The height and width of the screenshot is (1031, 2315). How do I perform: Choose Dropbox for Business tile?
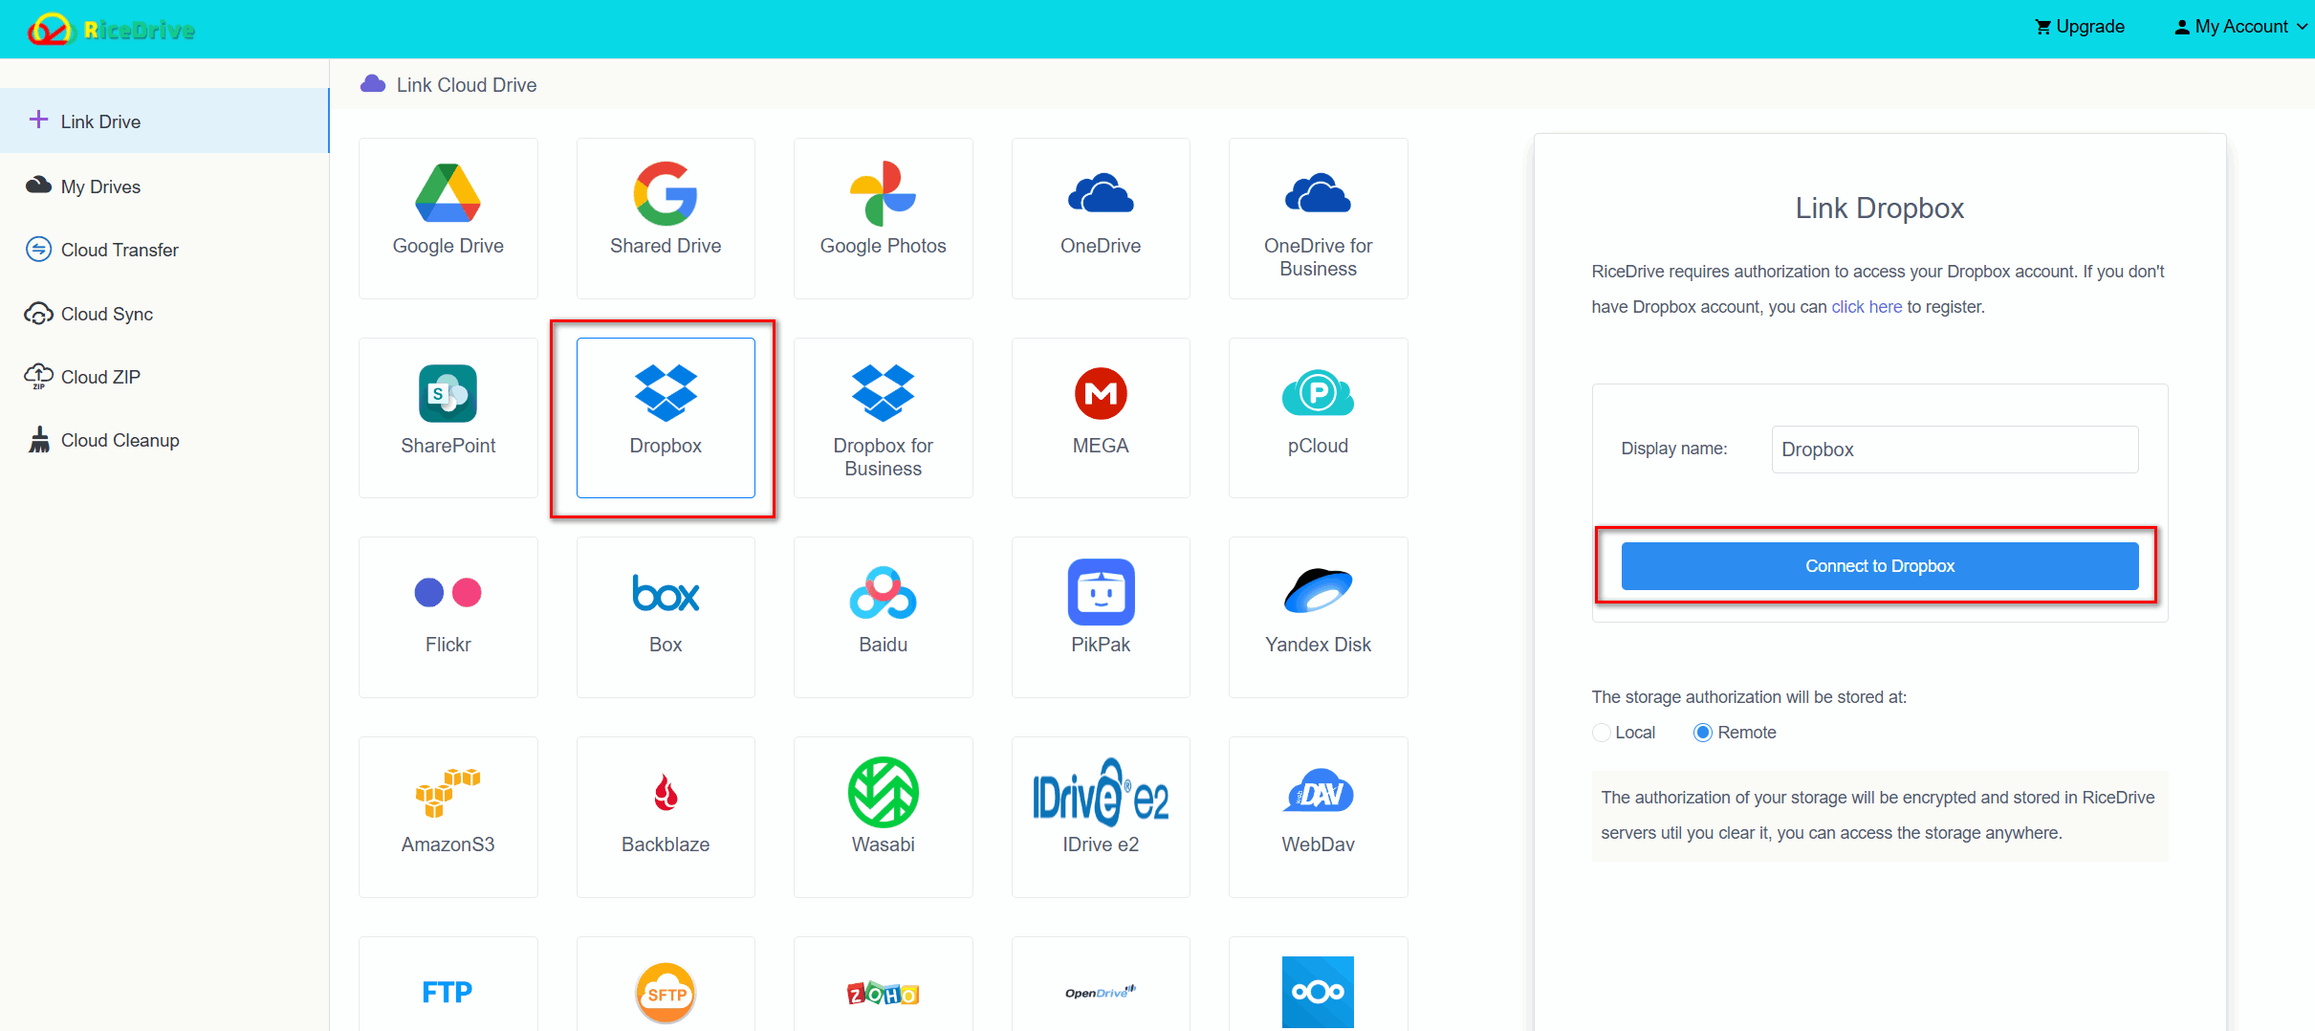click(x=883, y=418)
